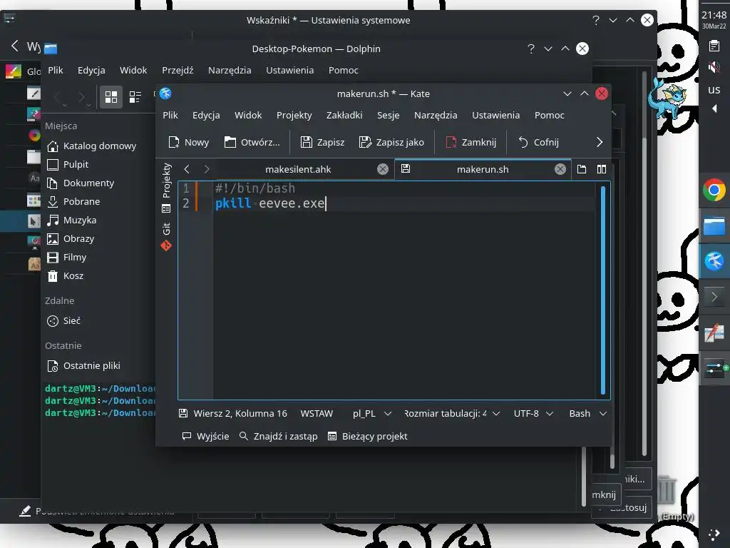Go to the previous tab with the left arrow

tap(187, 169)
